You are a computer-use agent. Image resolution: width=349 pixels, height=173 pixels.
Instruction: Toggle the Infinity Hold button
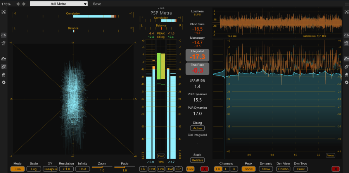pyautogui.click(x=83, y=169)
